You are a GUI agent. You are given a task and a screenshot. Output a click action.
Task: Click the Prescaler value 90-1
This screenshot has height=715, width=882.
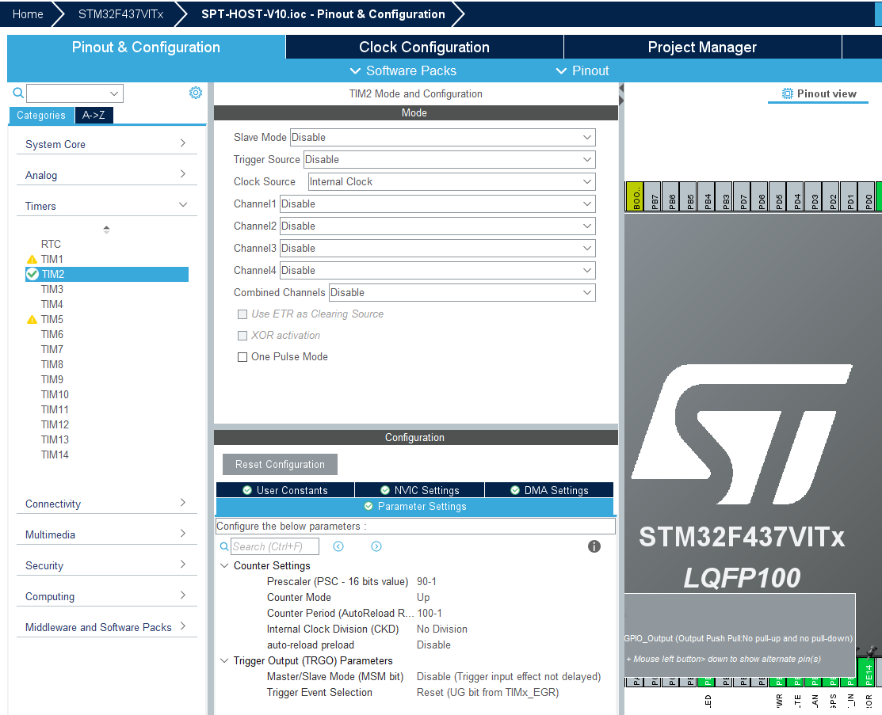pos(426,581)
